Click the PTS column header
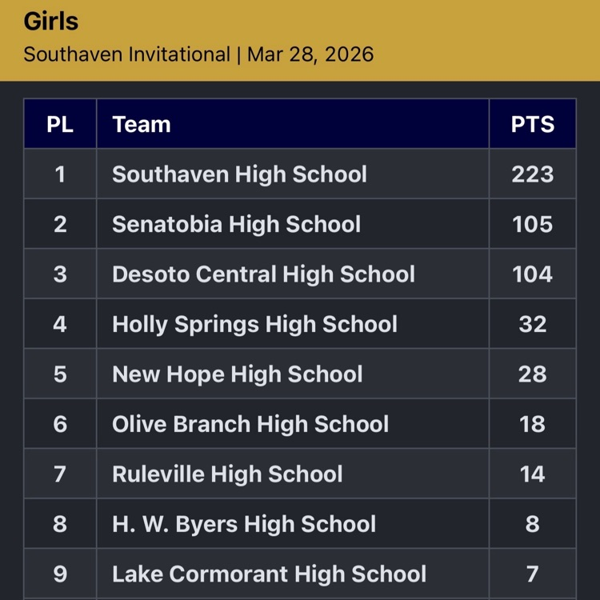Image resolution: width=600 pixels, height=600 pixels. 532,124
